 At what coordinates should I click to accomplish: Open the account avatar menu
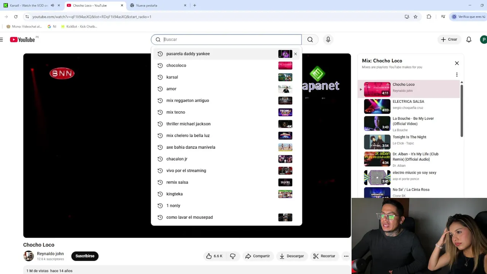[x=484, y=39]
